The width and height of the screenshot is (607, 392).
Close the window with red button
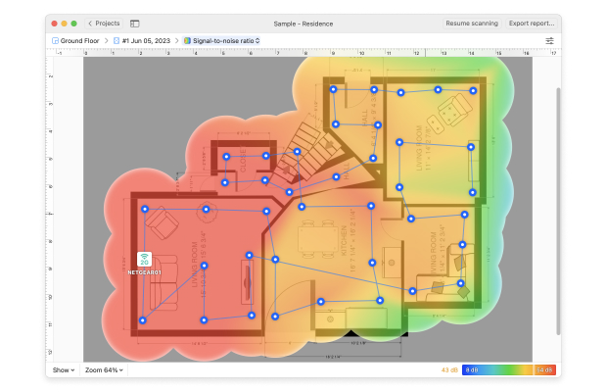[55, 24]
